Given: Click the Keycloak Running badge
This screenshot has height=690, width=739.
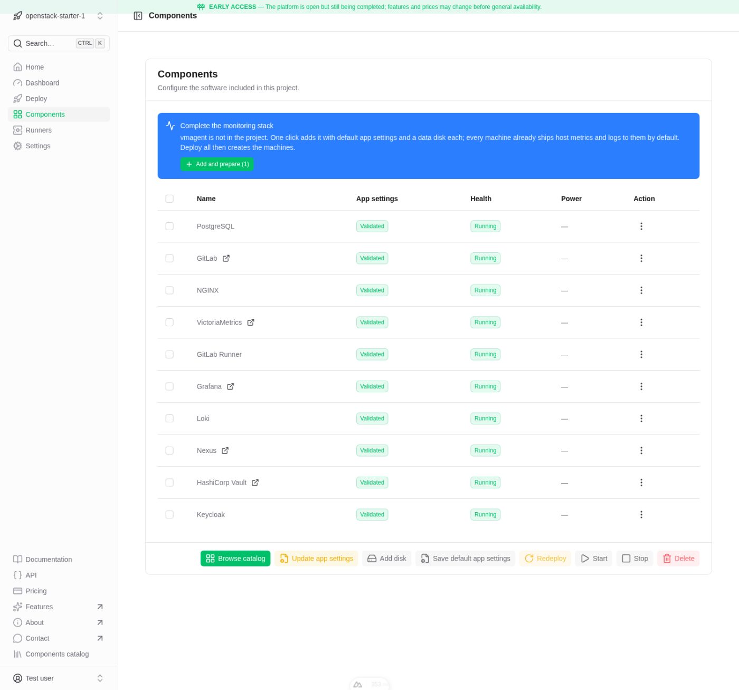Looking at the screenshot, I should pyautogui.click(x=485, y=515).
